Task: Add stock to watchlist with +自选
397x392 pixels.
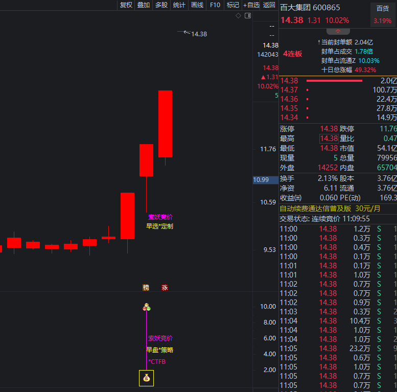Action: pyautogui.click(x=251, y=5)
